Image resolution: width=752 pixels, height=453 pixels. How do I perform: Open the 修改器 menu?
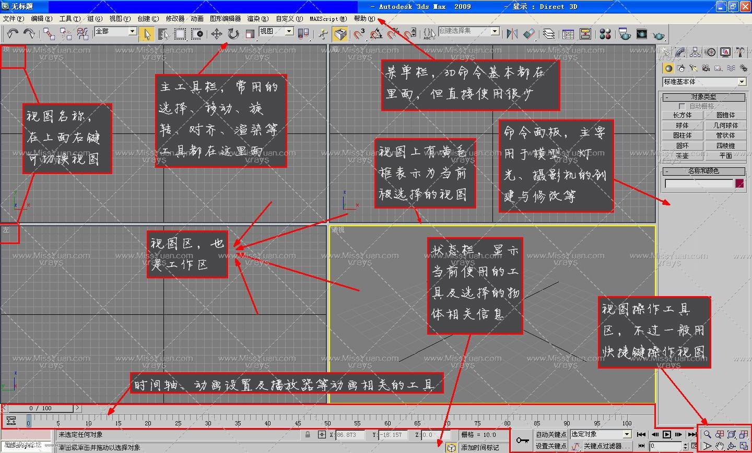[175, 19]
